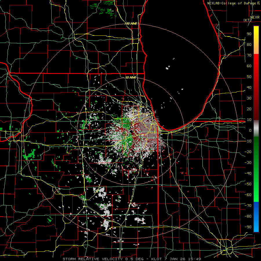Click the "[KT]" units label

(248, 20)
